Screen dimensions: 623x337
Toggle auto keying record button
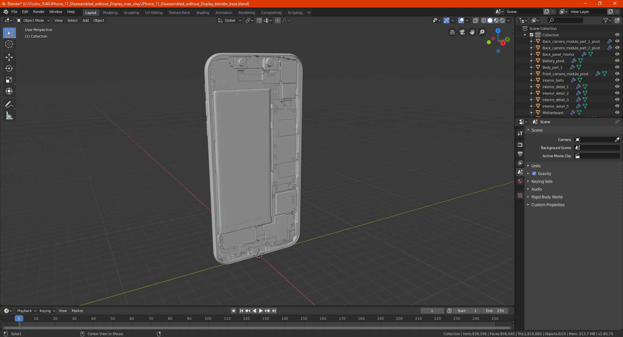click(x=233, y=311)
